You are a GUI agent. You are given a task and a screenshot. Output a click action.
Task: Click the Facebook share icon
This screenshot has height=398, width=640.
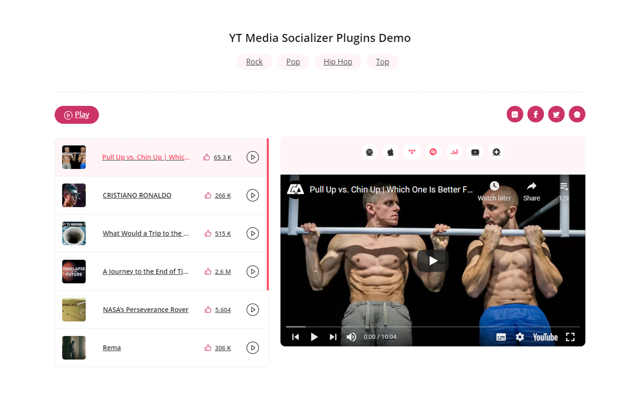536,114
